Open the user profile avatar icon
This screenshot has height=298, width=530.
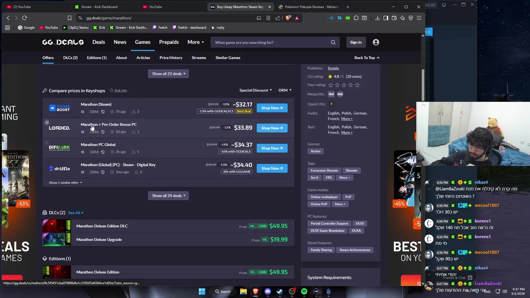[x=376, y=42]
